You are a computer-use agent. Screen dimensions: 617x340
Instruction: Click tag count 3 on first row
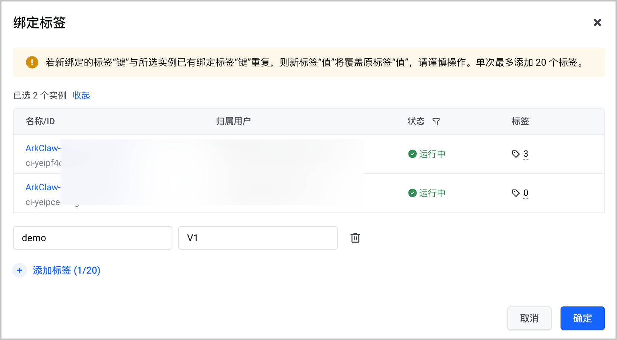[526, 154]
